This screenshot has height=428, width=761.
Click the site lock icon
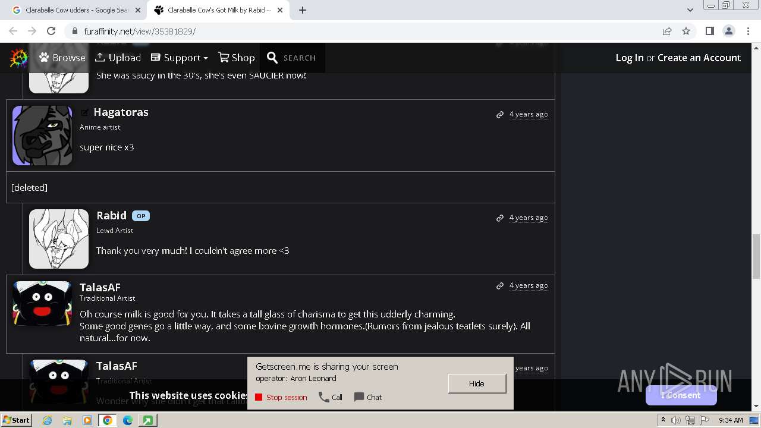[x=74, y=32]
